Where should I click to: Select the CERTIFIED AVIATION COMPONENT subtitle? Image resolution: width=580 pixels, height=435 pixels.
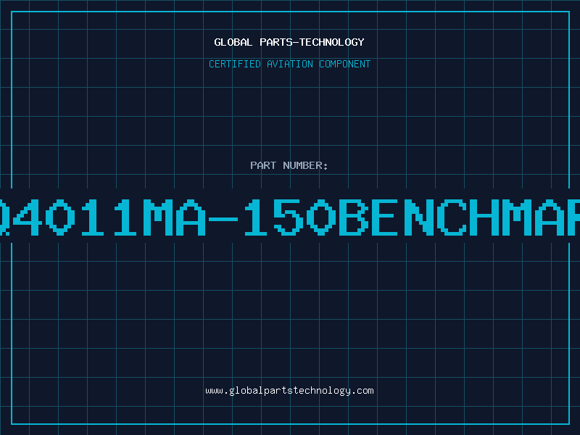(x=289, y=64)
